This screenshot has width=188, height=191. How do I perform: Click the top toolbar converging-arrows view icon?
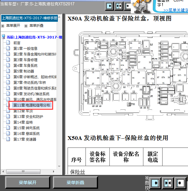tap(119, 6)
